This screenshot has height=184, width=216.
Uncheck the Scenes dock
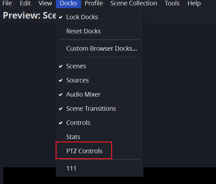(76, 66)
